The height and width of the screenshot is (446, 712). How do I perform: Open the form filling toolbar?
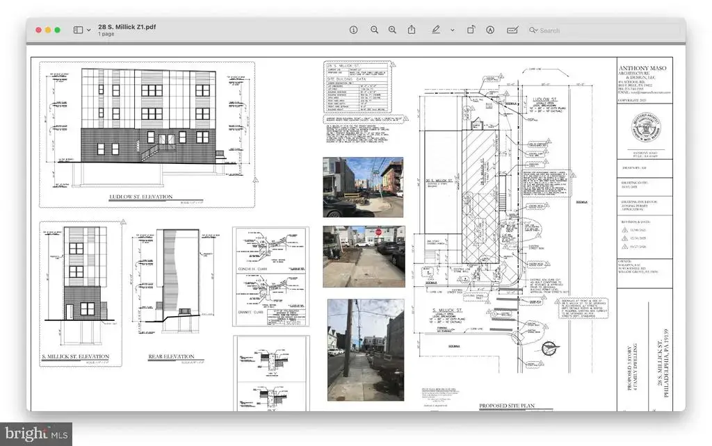[x=512, y=30]
